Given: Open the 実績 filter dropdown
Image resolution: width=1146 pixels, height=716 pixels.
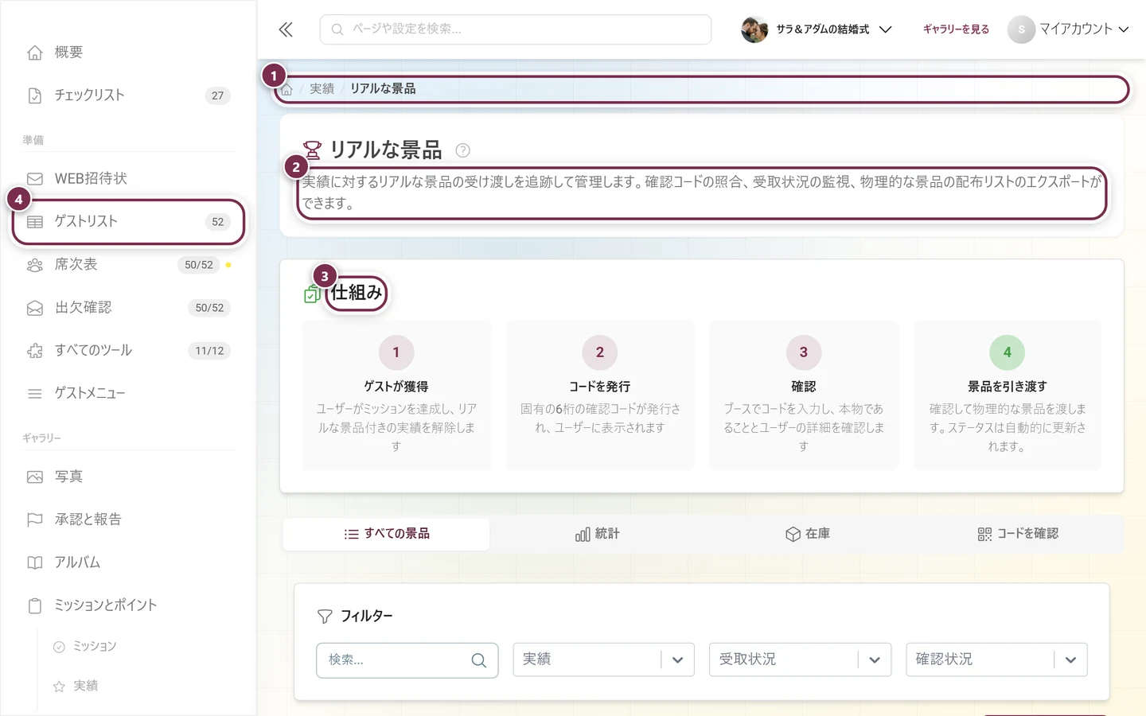Looking at the screenshot, I should [x=603, y=660].
